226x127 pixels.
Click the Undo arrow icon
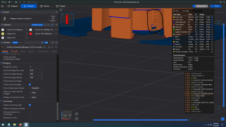click(20, 2)
